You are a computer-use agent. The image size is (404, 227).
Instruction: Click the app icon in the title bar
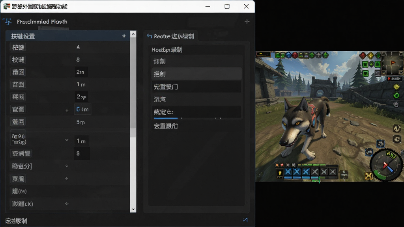point(7,6)
